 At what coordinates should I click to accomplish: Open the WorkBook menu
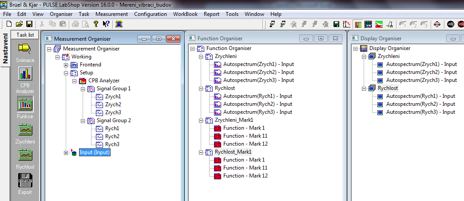coord(185,14)
